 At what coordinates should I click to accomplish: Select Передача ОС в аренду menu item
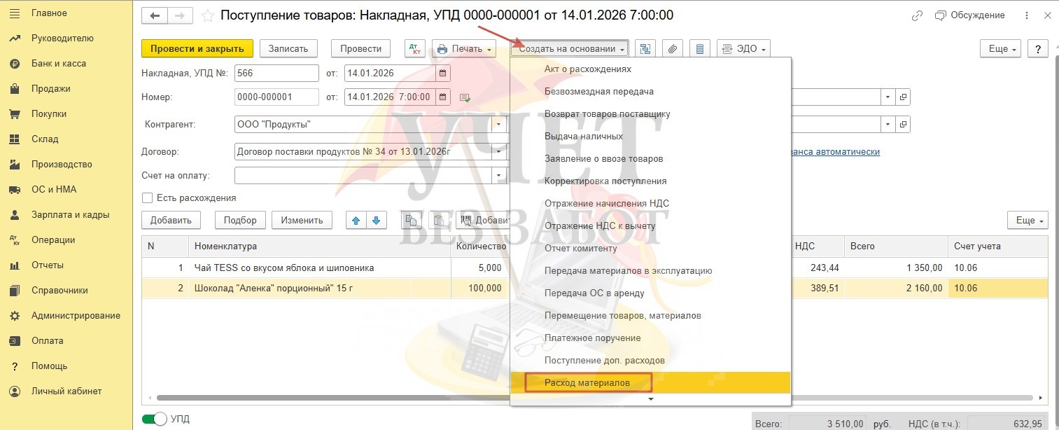651,293
